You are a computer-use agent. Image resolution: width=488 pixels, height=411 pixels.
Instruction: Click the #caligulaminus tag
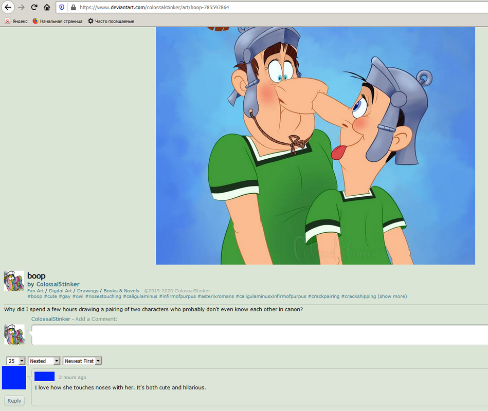pos(140,296)
